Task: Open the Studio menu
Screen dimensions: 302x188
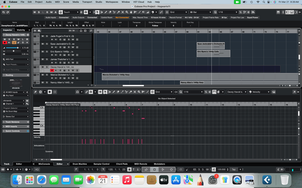Action: coord(99,2)
